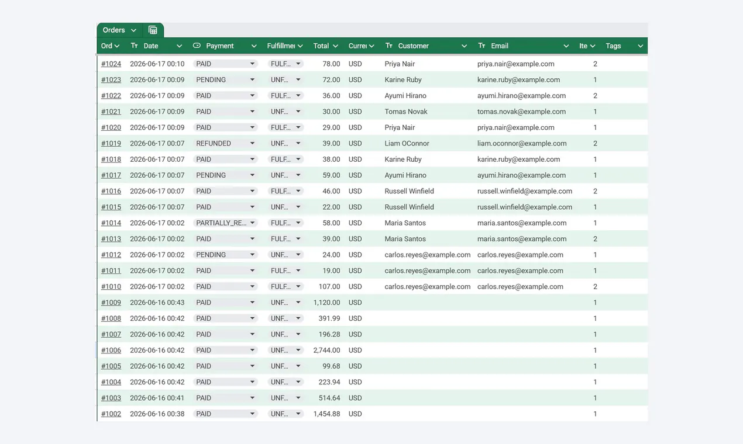Select the total cell 391.99

click(329, 318)
